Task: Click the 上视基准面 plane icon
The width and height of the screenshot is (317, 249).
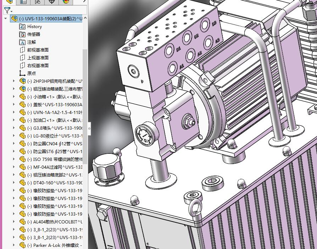Action: coord(22,58)
